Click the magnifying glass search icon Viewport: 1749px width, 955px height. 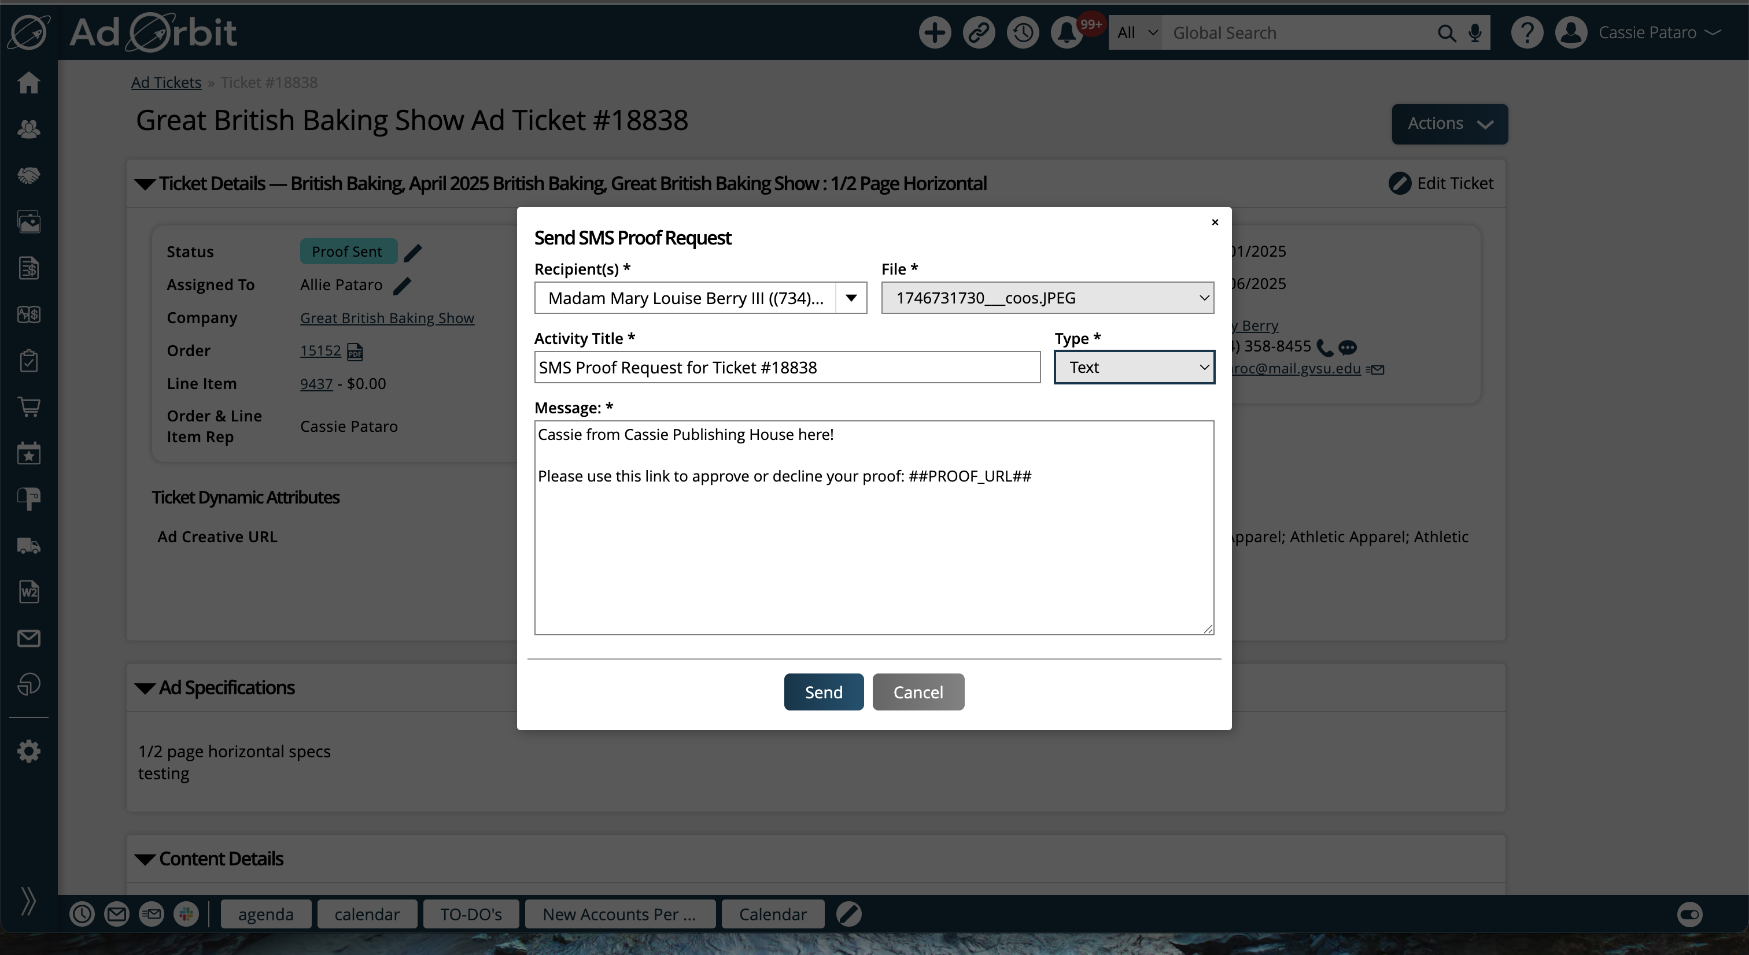click(1446, 34)
